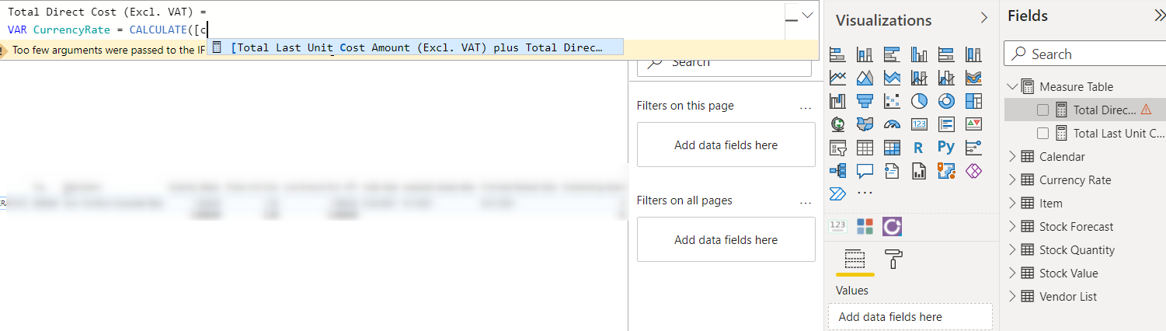Insert the Power Automate visual
Viewport: 1166px width, 331px height.
click(837, 193)
